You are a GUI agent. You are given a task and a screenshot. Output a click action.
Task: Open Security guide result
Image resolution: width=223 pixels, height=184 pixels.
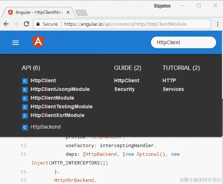click(x=125, y=89)
